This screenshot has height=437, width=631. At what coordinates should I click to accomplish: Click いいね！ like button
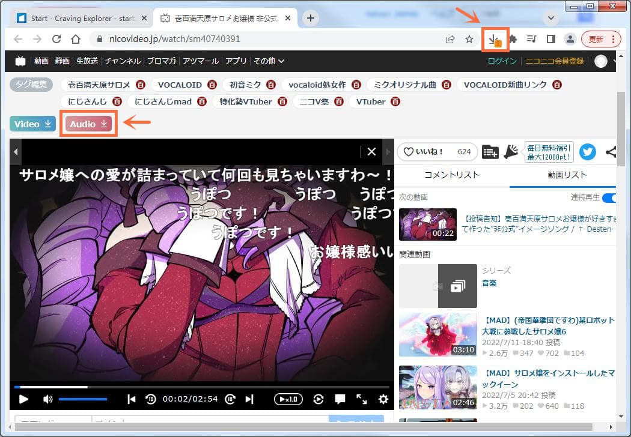point(437,152)
